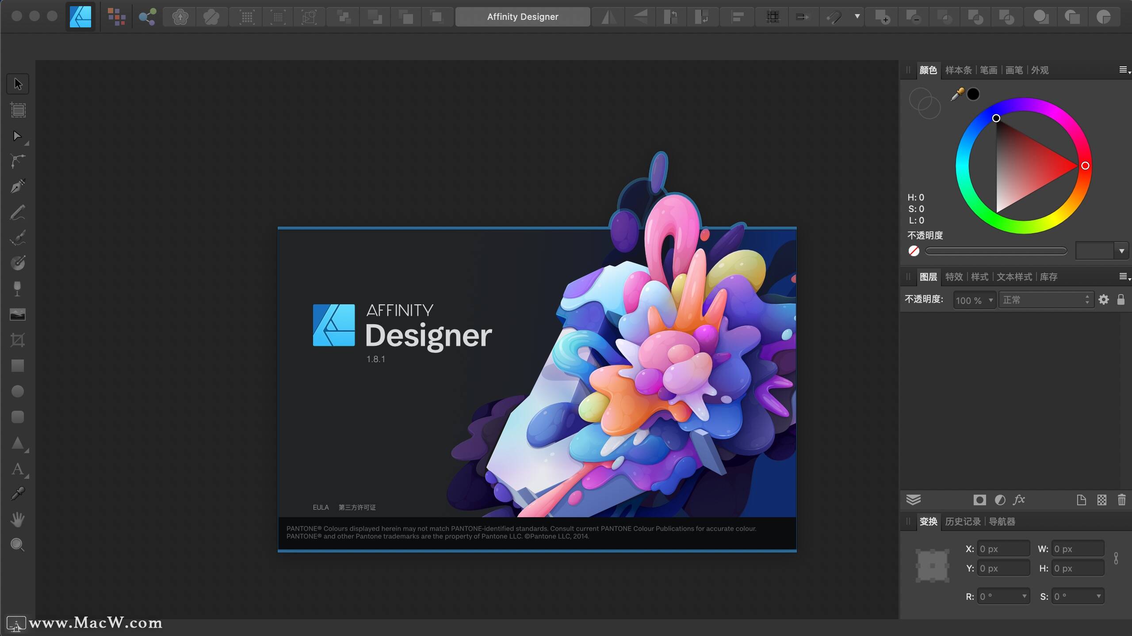The image size is (1132, 636).
Task: Select the Rounded Rectangle tool
Action: pyautogui.click(x=18, y=417)
